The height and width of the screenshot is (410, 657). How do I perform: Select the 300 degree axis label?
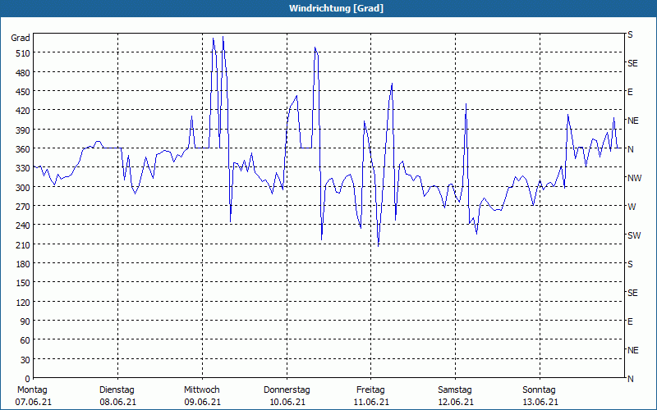point(23,188)
